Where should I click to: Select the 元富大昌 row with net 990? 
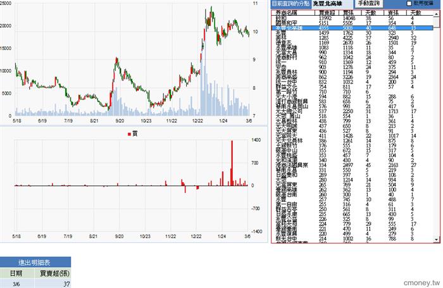[x=353, y=53]
